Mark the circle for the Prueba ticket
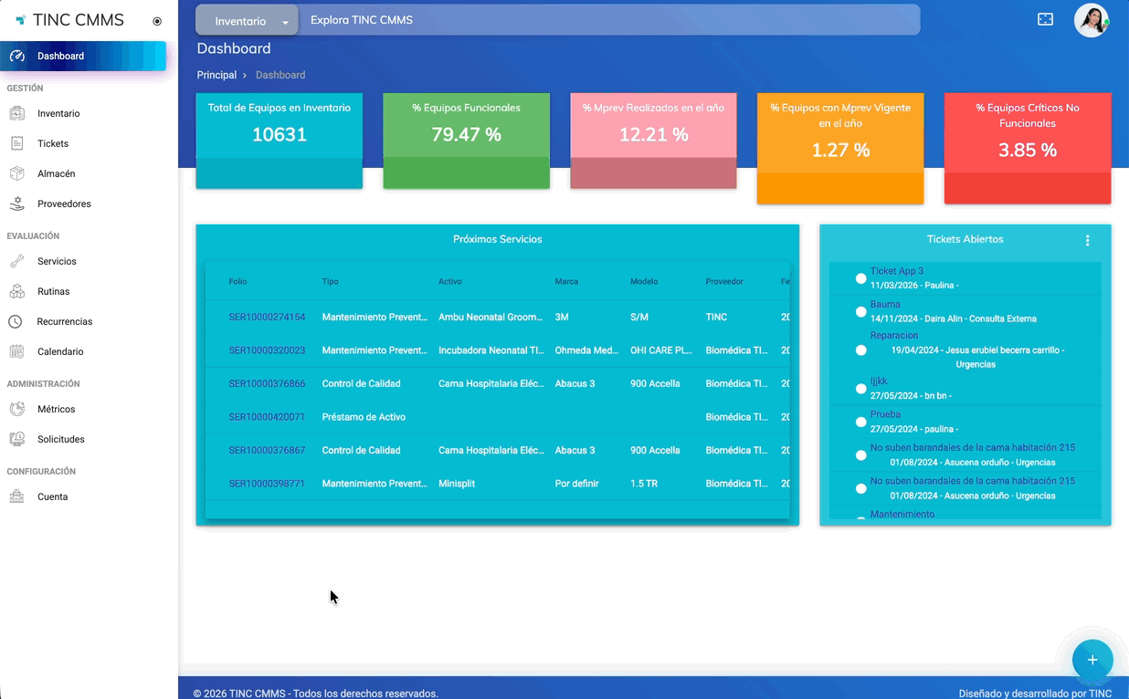This screenshot has height=699, width=1129. click(860, 422)
